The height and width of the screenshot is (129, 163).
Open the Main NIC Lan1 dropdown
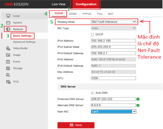click(114, 111)
